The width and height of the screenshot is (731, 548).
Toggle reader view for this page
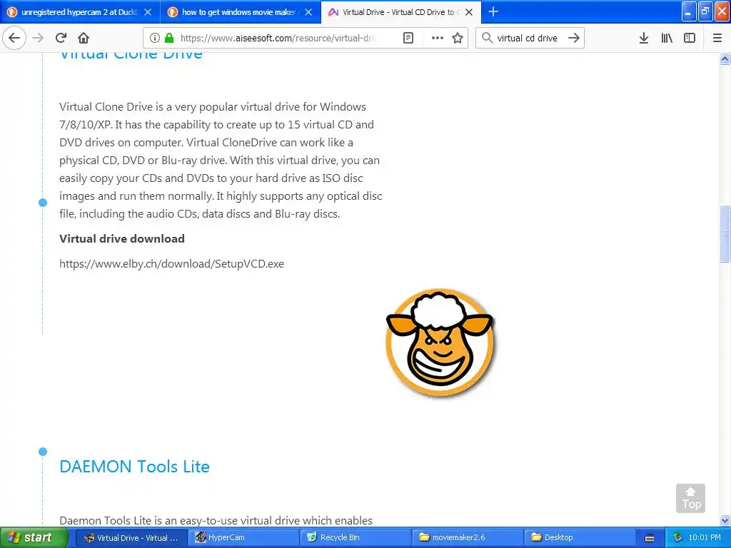point(408,38)
